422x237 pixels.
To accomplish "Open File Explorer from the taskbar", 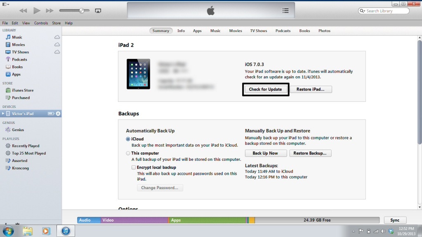I will 28,231.
